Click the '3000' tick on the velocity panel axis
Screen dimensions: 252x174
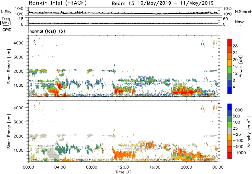19,122
